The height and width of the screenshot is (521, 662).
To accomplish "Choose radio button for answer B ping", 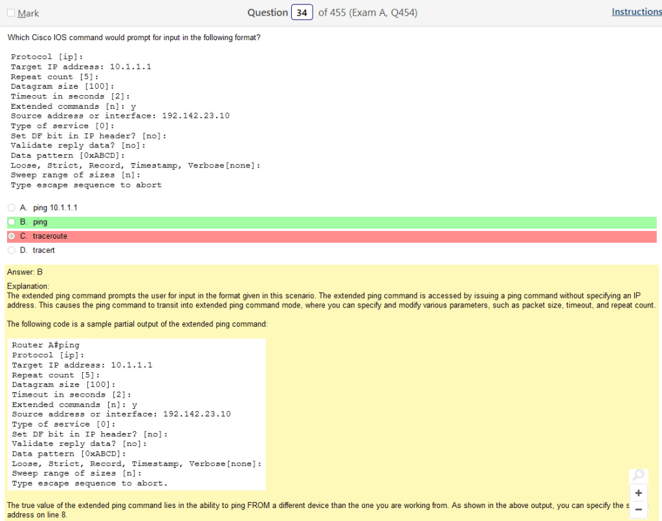I will click(12, 222).
